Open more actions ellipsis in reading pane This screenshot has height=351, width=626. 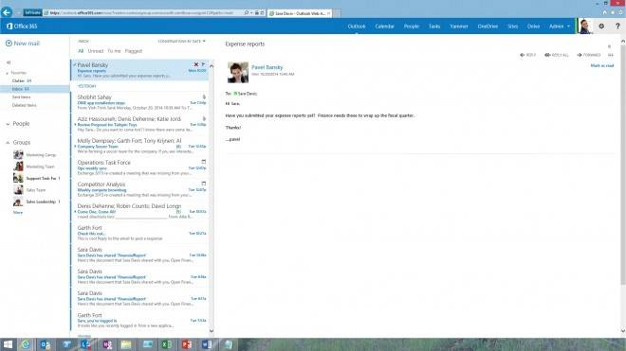click(x=611, y=55)
